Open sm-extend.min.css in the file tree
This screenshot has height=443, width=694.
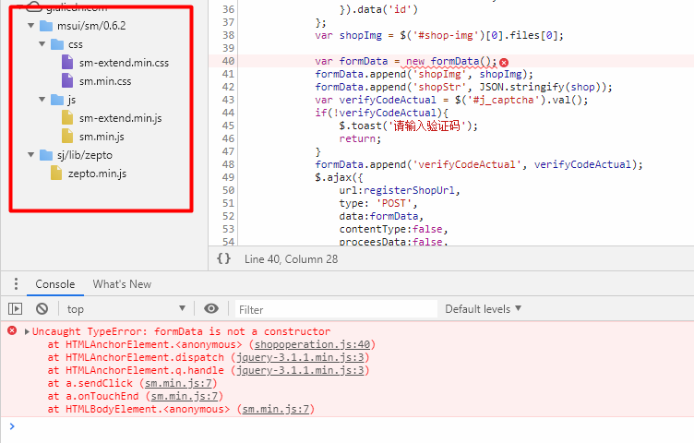(x=124, y=63)
